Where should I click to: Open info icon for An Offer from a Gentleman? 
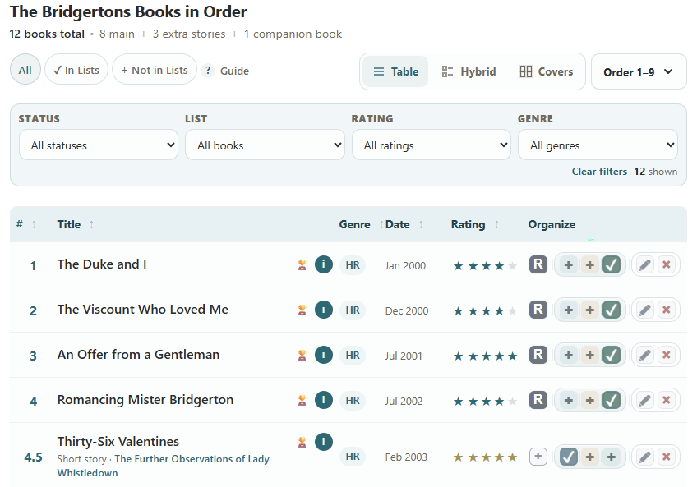[x=324, y=355]
